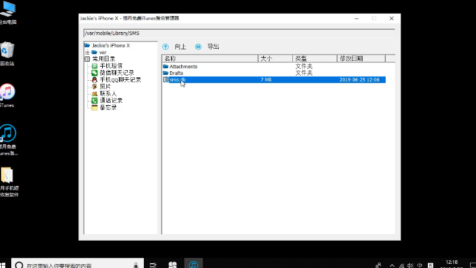Click the device folder icon beside Jackie's iPhone X

[87, 46]
